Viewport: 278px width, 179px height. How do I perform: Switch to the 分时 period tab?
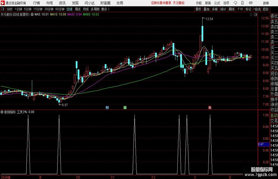pos(9,9)
